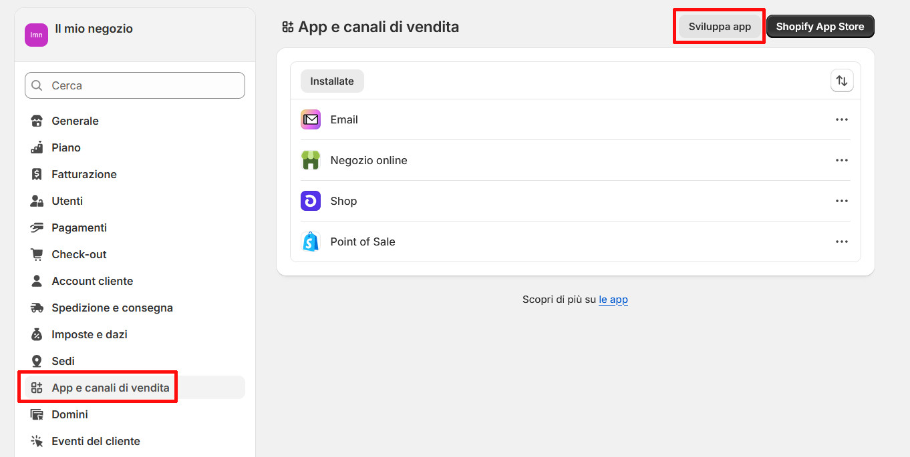Click the "Il mio negozio" store name
This screenshot has height=457, width=910.
94,29
